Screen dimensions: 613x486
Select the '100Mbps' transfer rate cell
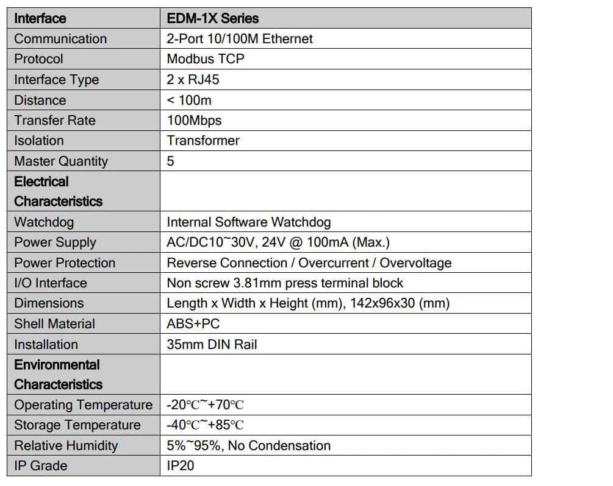pos(346,120)
